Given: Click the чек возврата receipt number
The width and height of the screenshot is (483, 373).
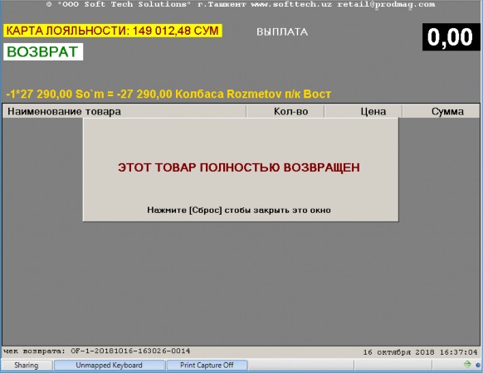Looking at the screenshot, I should [x=97, y=351].
